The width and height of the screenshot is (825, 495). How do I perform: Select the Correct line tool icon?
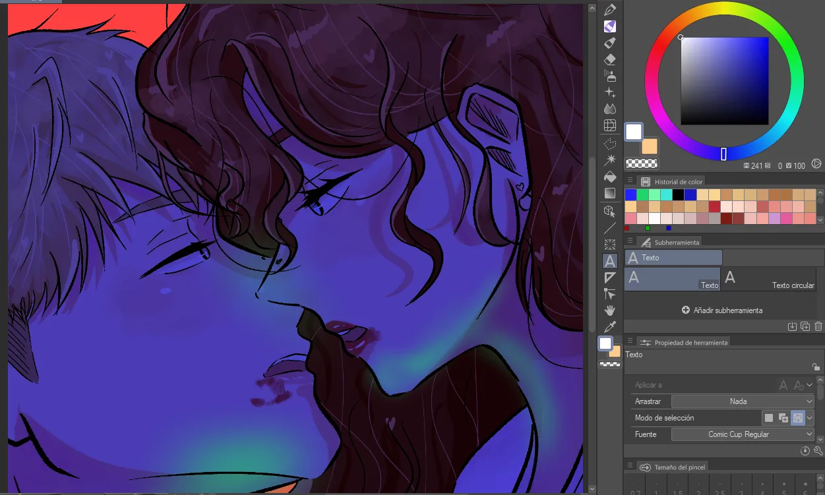pos(610,294)
